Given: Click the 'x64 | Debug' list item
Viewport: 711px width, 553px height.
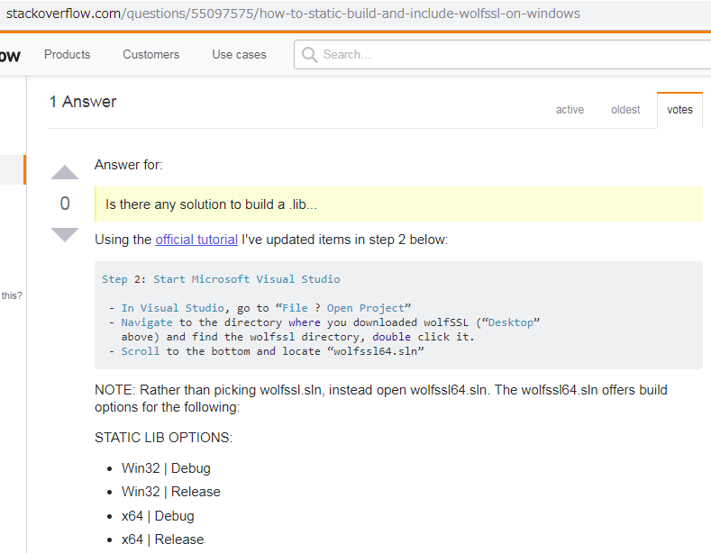Looking at the screenshot, I should tap(158, 516).
